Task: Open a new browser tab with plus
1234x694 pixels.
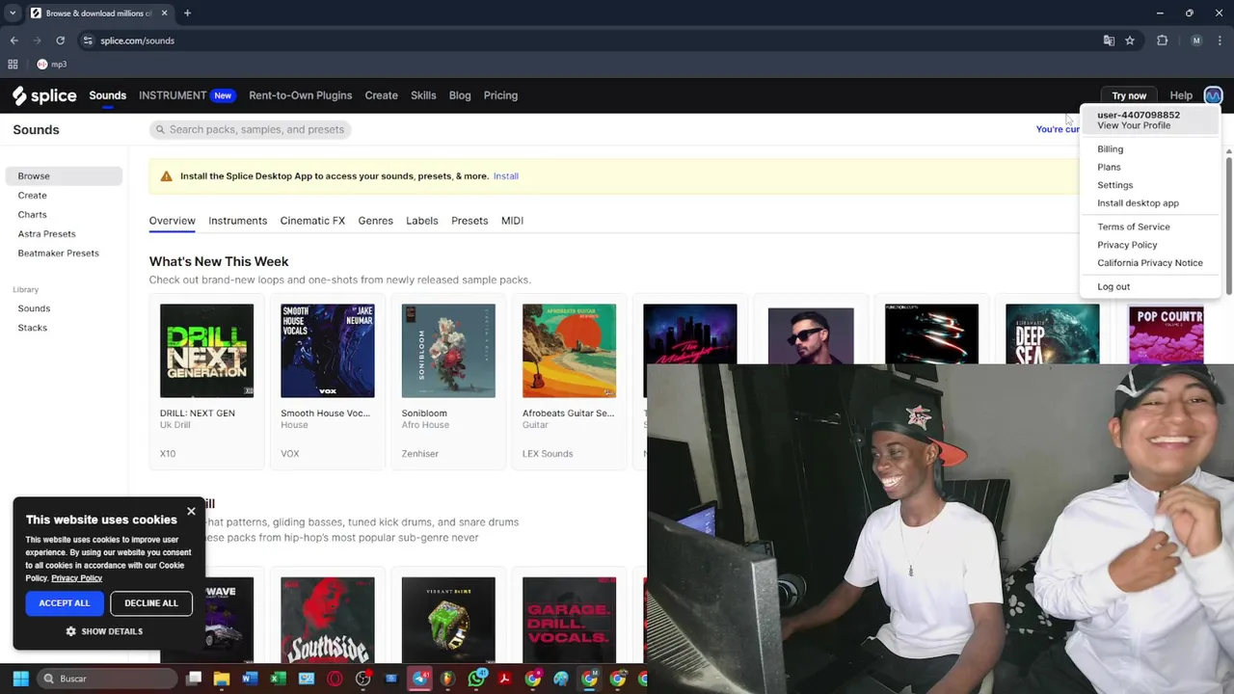Action: point(187,13)
